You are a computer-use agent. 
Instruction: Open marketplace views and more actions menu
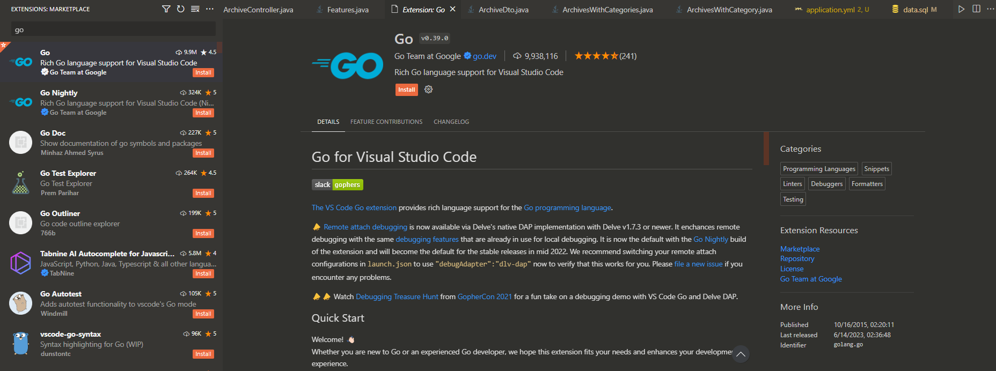pos(210,9)
